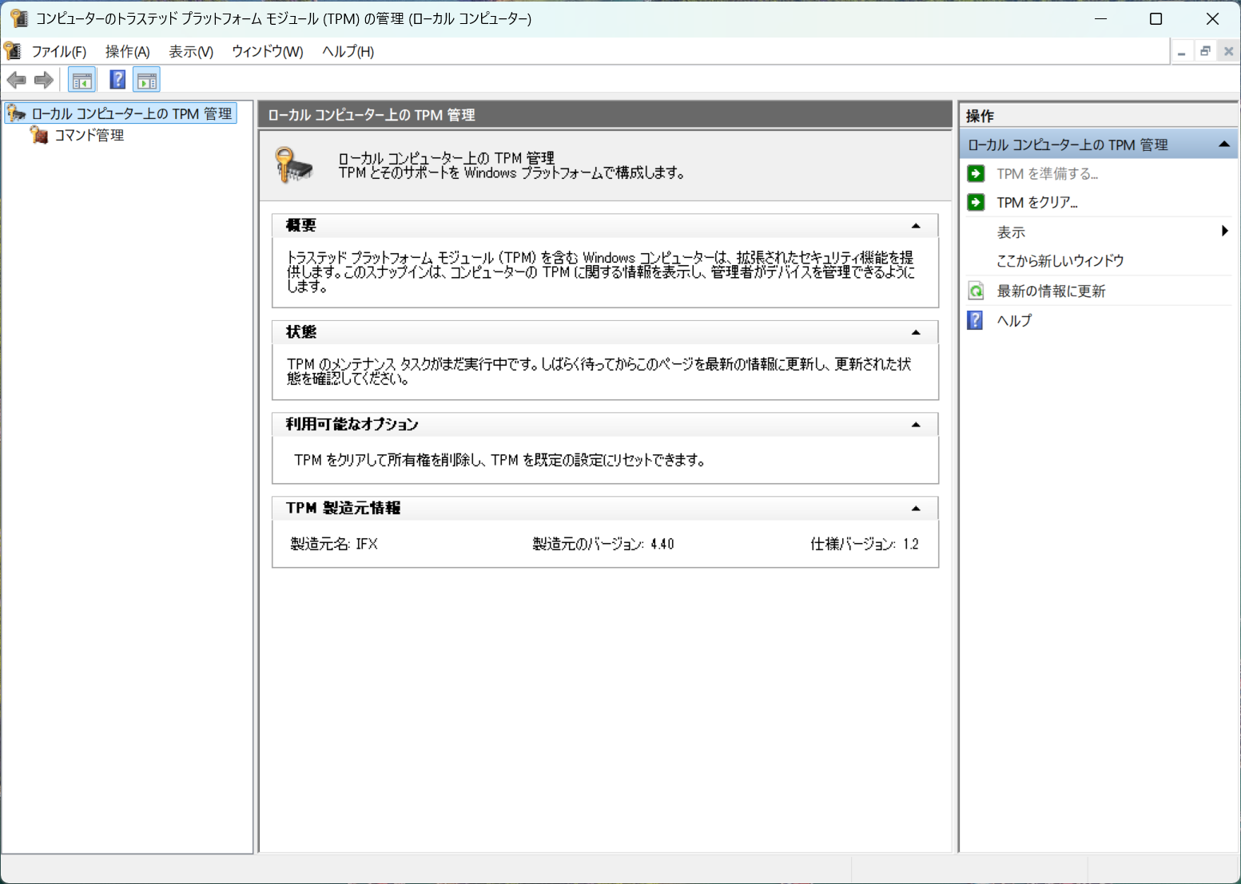Click green arrow icon beside TPM をクリア
The image size is (1241, 884).
pyautogui.click(x=976, y=203)
